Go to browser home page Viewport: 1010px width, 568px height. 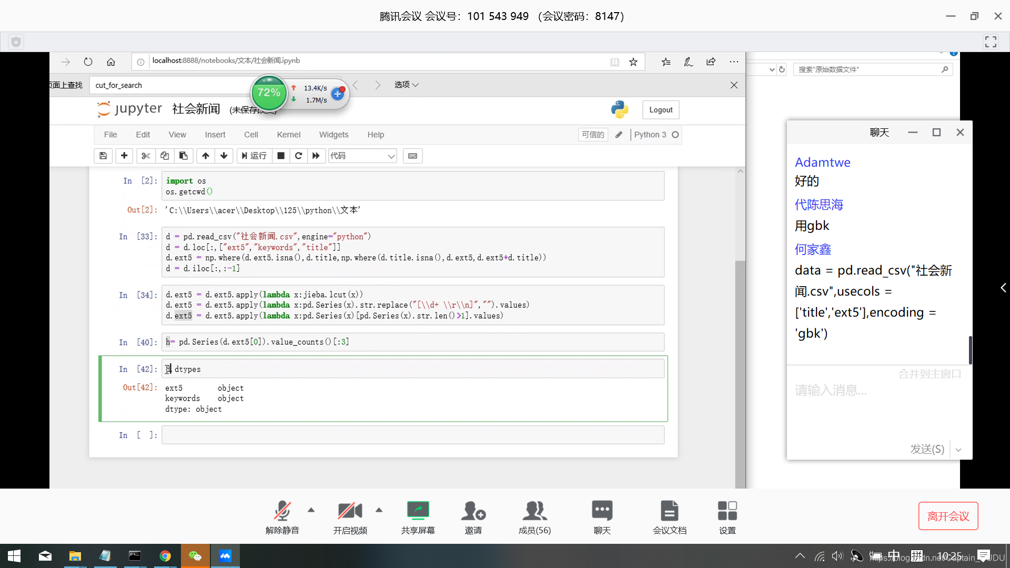click(111, 62)
